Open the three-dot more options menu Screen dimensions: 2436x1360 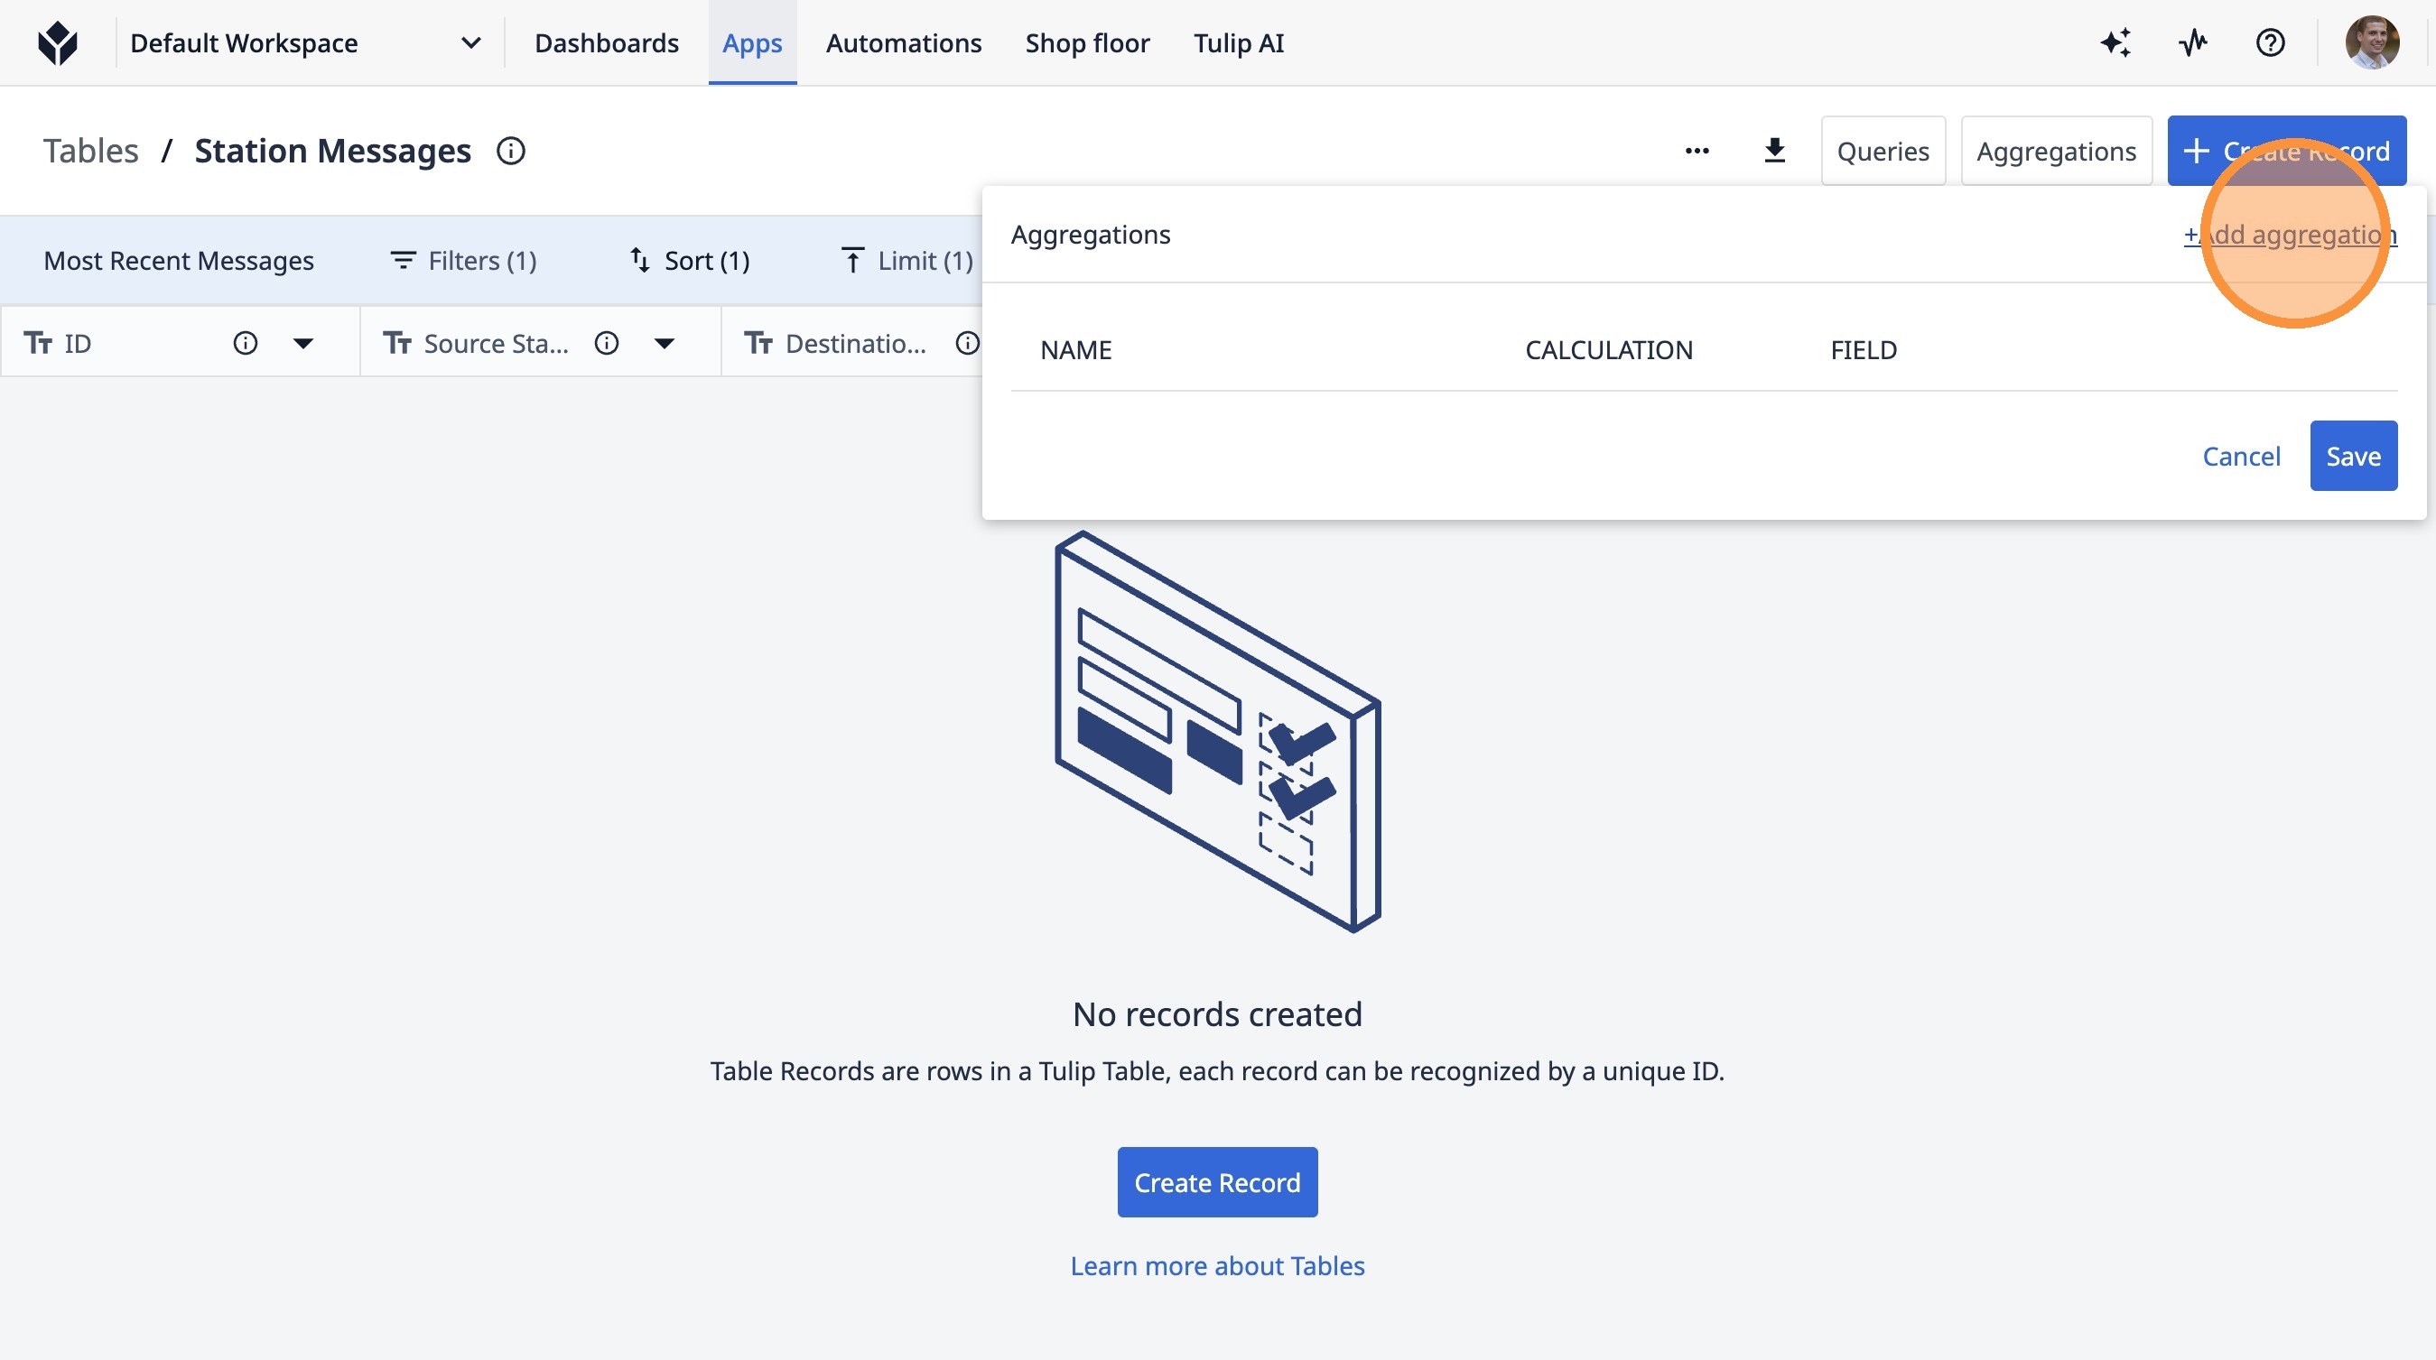pyautogui.click(x=1697, y=152)
